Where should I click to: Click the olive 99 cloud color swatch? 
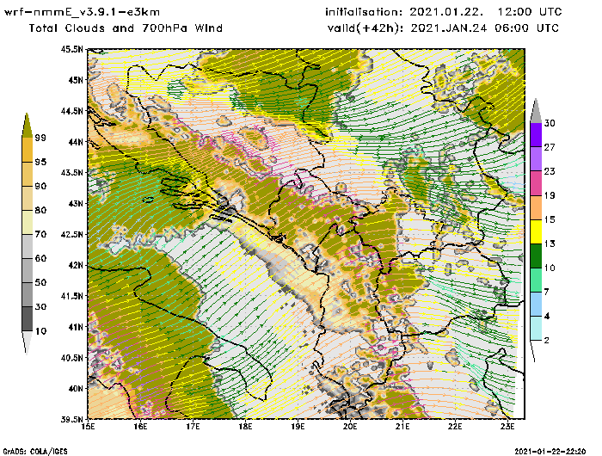(x=27, y=126)
